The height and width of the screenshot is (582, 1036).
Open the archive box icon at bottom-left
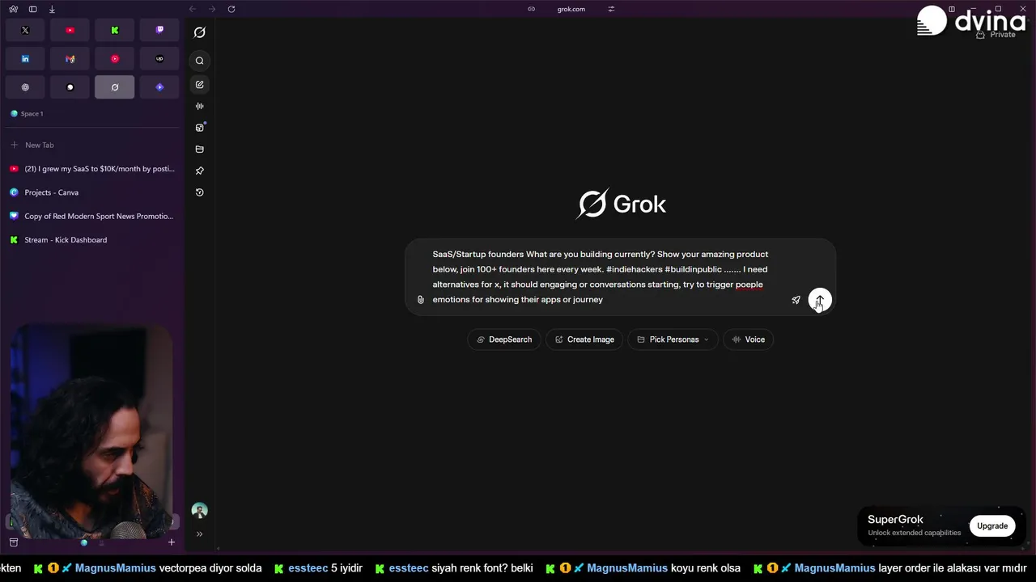pyautogui.click(x=14, y=542)
